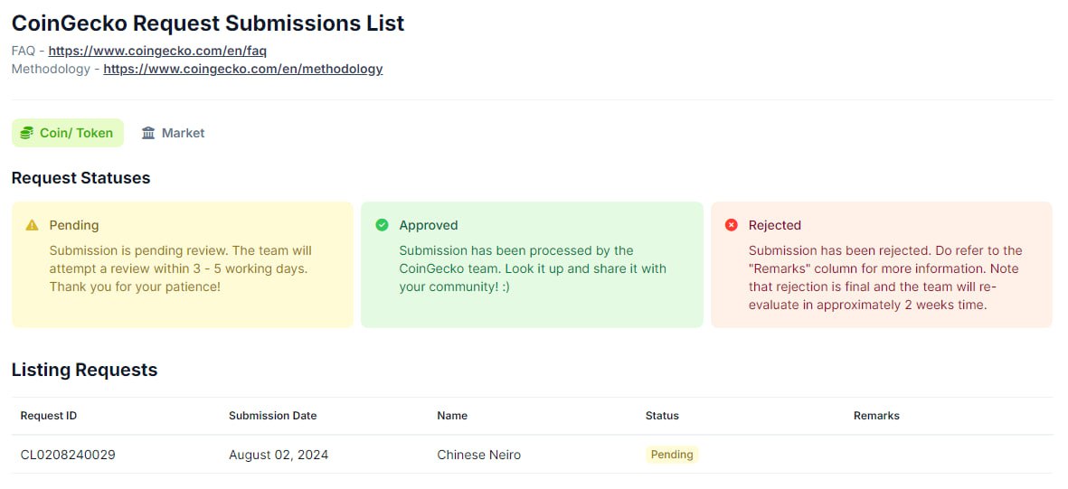1068x489 pixels.
Task: Click the Request Statuses section heading
Action: coord(81,178)
